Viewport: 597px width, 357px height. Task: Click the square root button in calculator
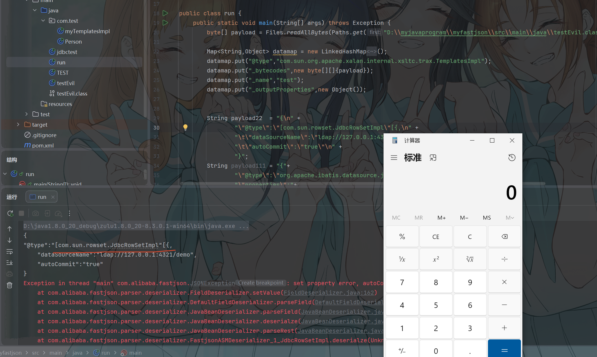coord(470,259)
